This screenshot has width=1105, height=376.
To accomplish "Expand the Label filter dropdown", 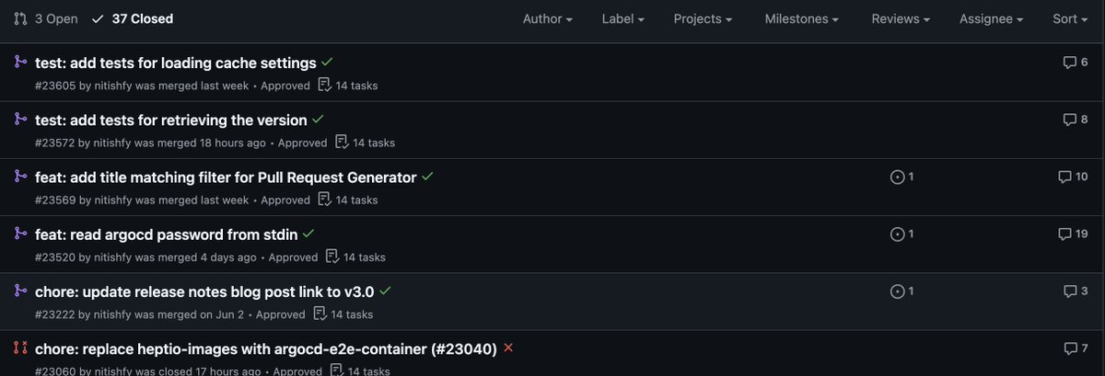I will 622,18.
